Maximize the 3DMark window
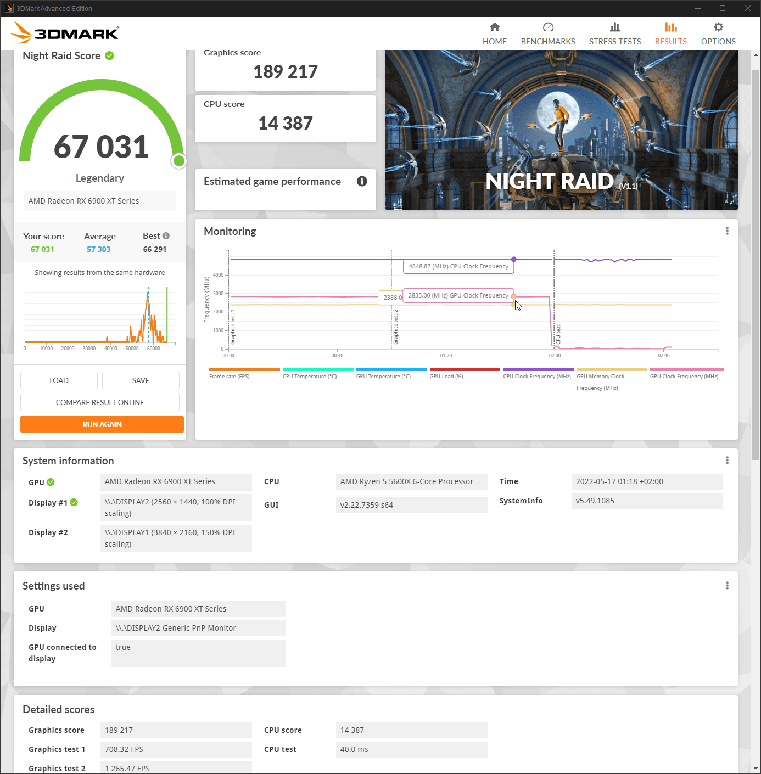The width and height of the screenshot is (761, 774). point(723,8)
